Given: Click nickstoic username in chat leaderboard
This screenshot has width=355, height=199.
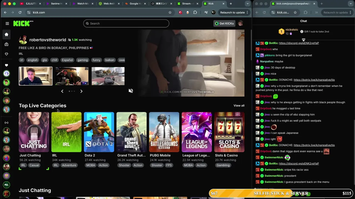Looking at the screenshot, I should pos(291,30).
